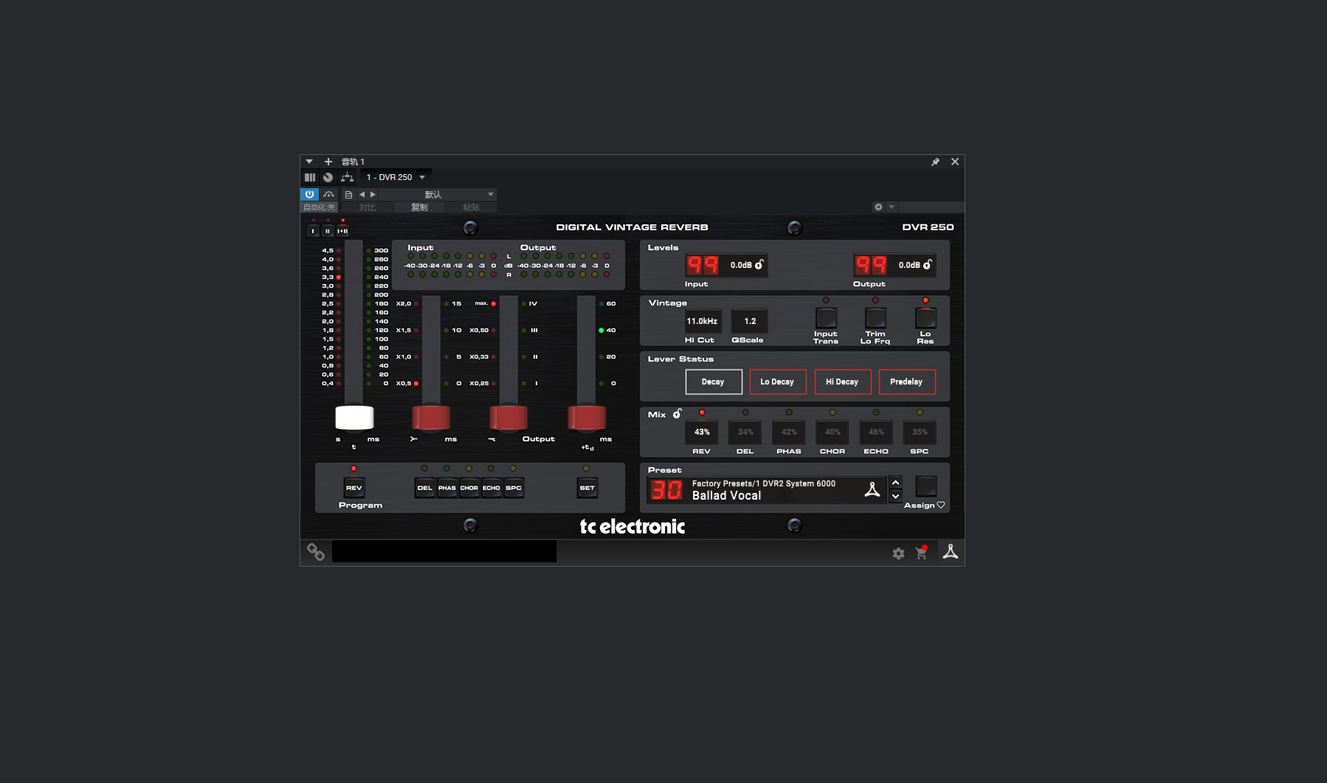Click the preset file icon

[x=348, y=195]
